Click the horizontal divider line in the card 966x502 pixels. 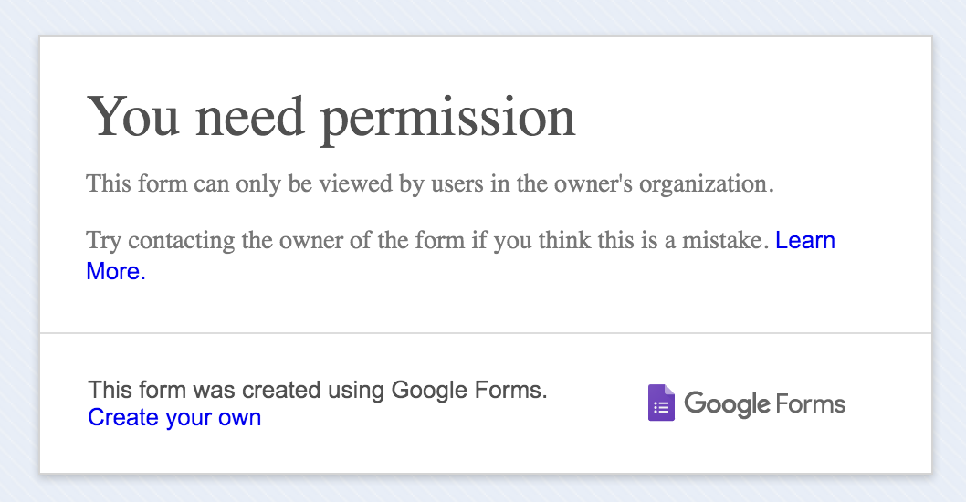tap(485, 333)
